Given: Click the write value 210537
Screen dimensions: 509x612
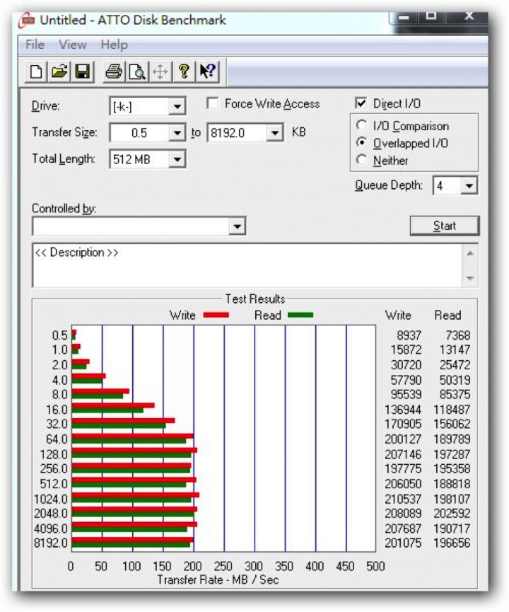Looking at the screenshot, I should [403, 499].
